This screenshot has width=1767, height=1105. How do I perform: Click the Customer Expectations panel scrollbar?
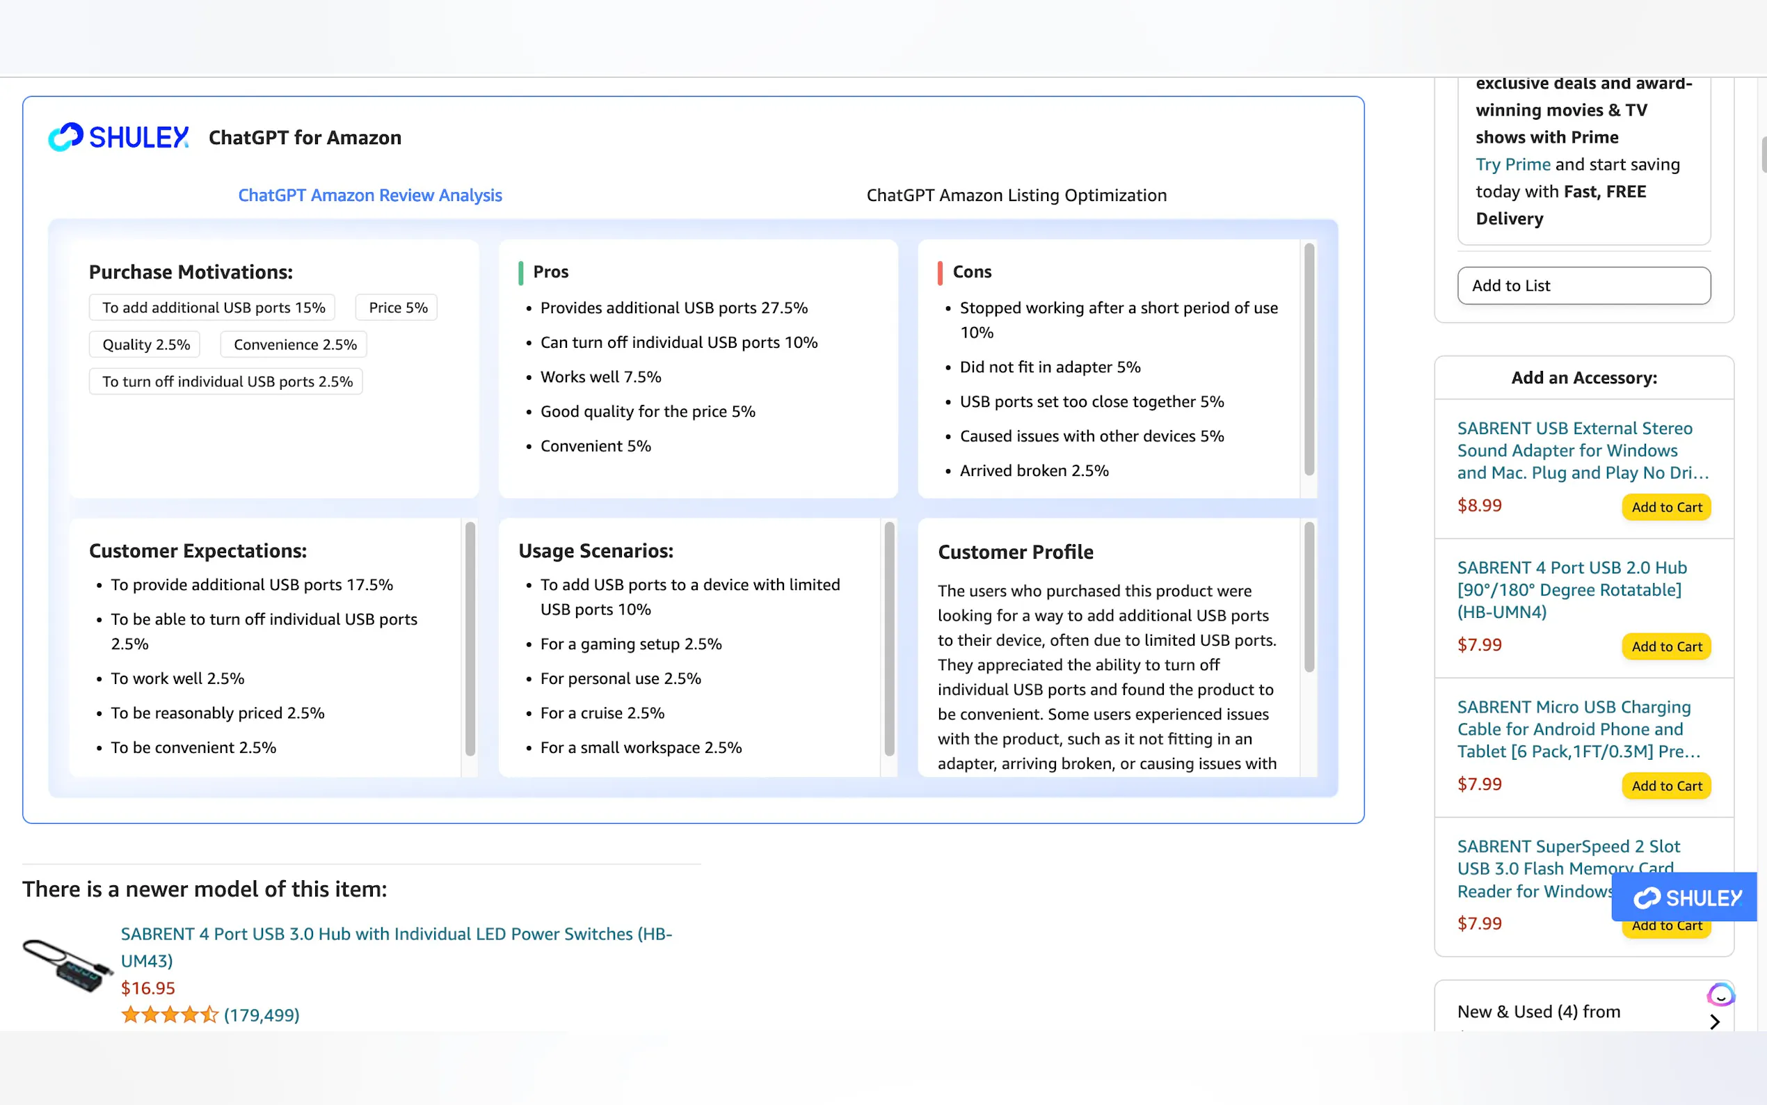pyautogui.click(x=470, y=639)
